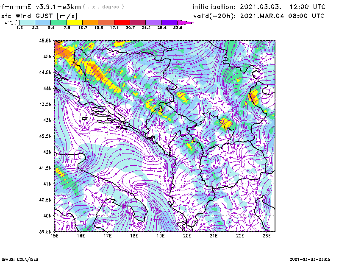Click the legend value 24.4
Screen dimensions: 339x262
pos(146,28)
